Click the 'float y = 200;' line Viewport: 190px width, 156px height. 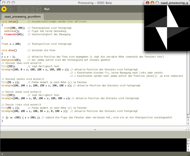pyautogui.click(x=11, y=44)
